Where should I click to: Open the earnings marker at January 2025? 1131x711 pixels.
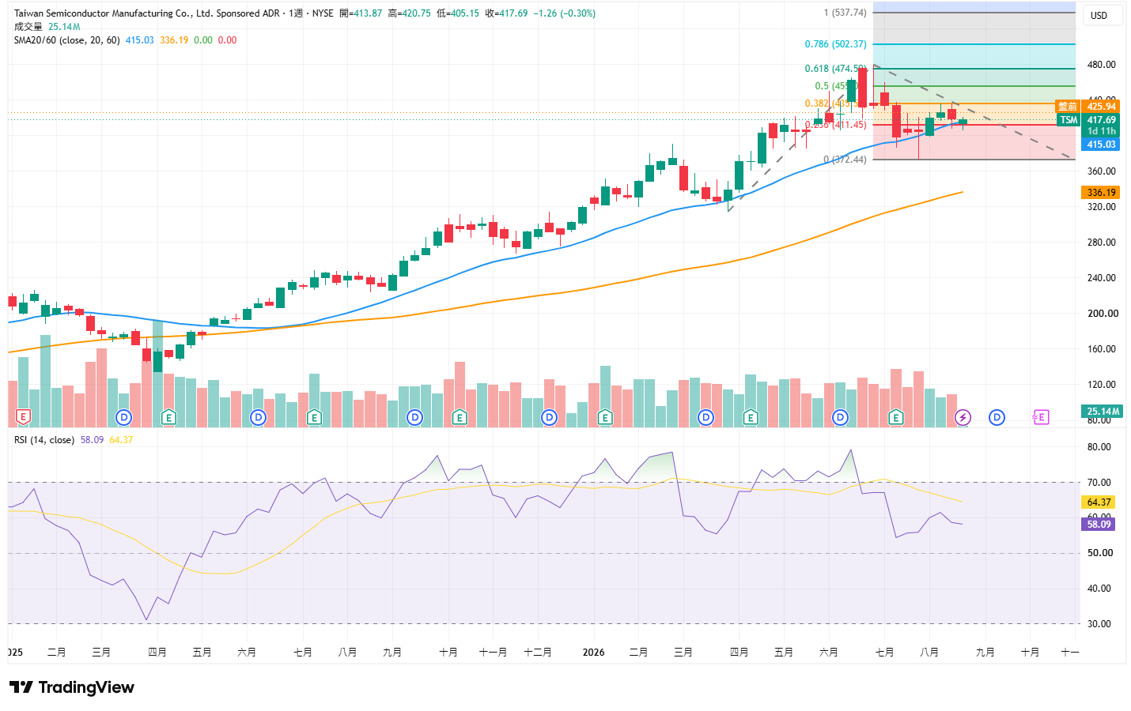pyautogui.click(x=23, y=416)
